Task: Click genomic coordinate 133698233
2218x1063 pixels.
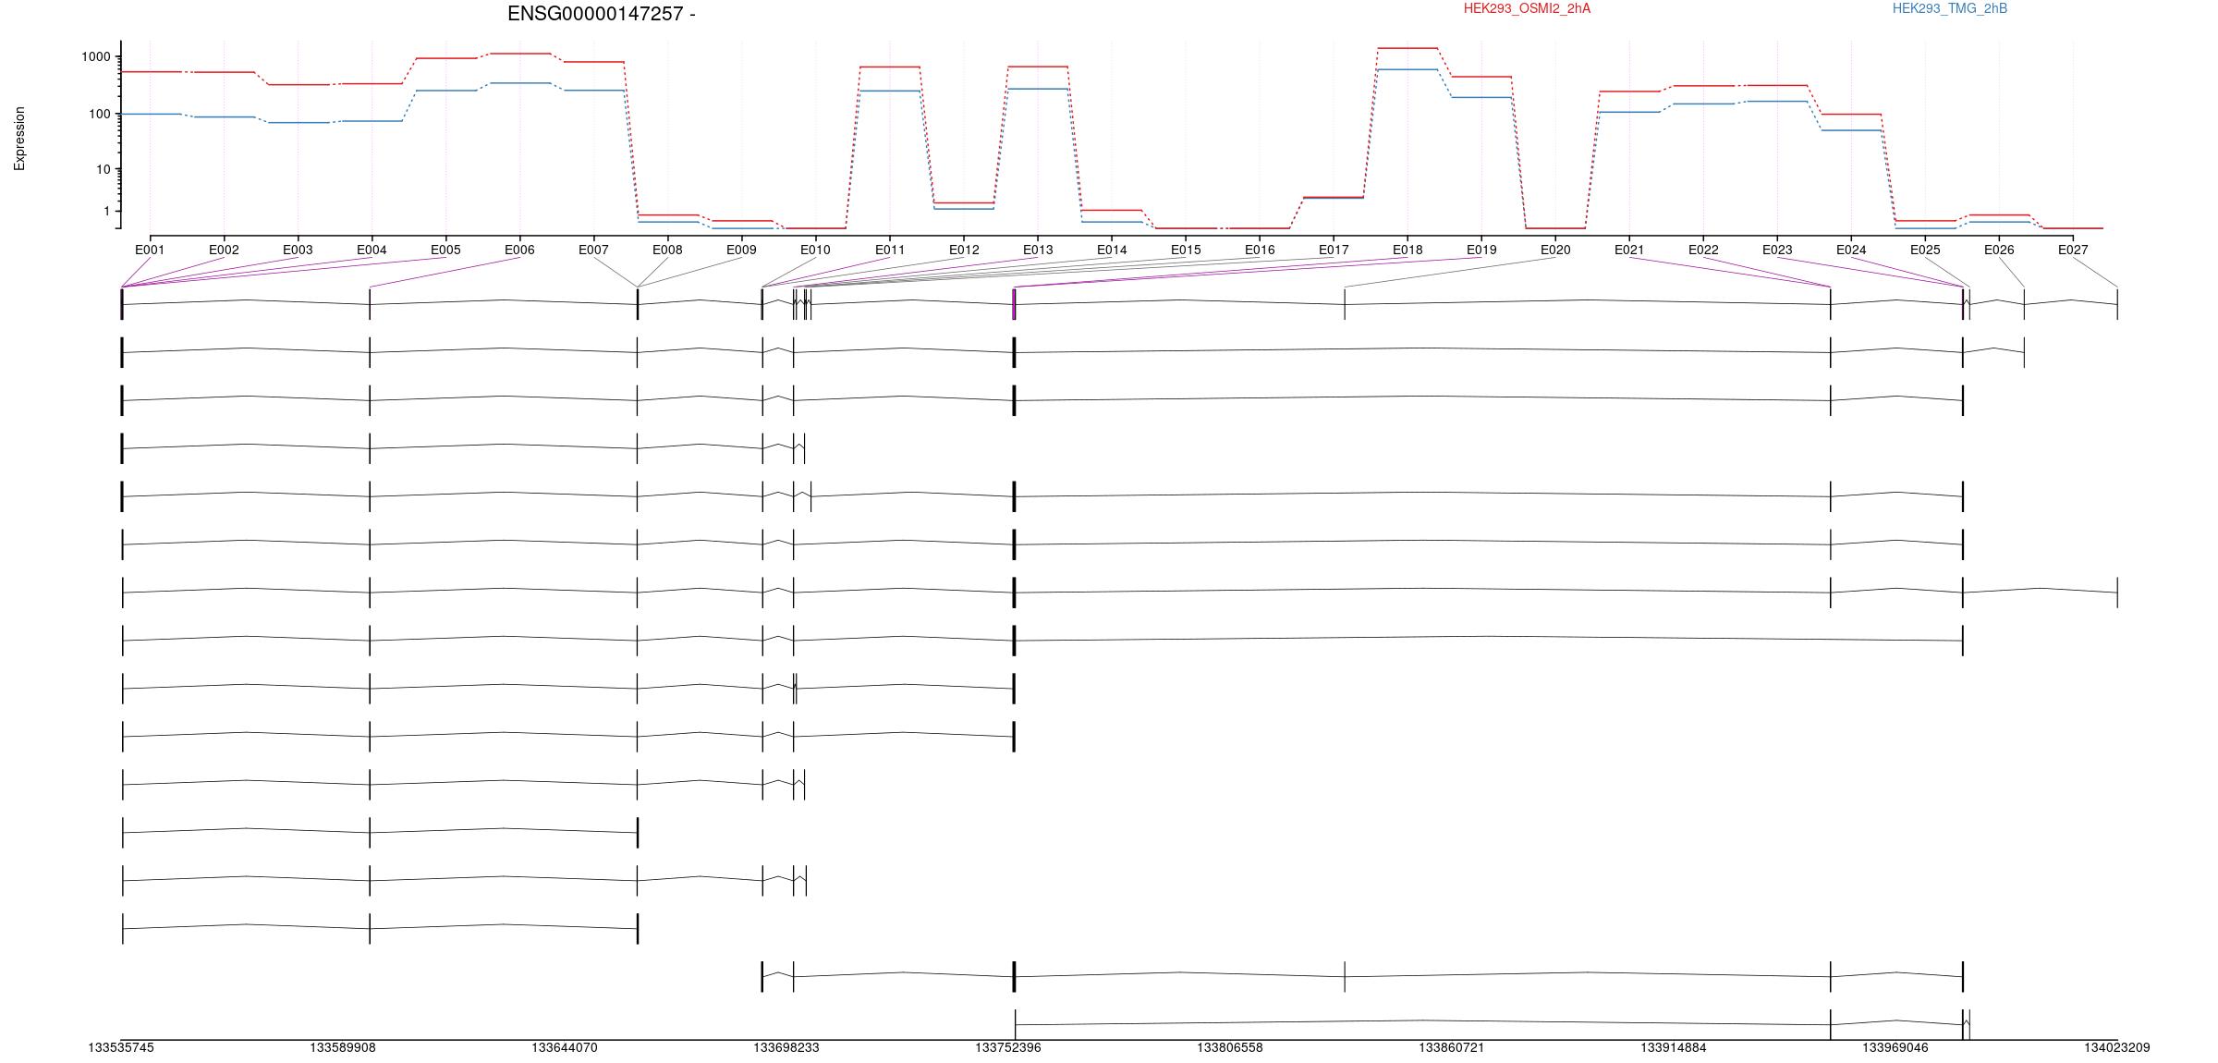Action: tap(786, 1047)
